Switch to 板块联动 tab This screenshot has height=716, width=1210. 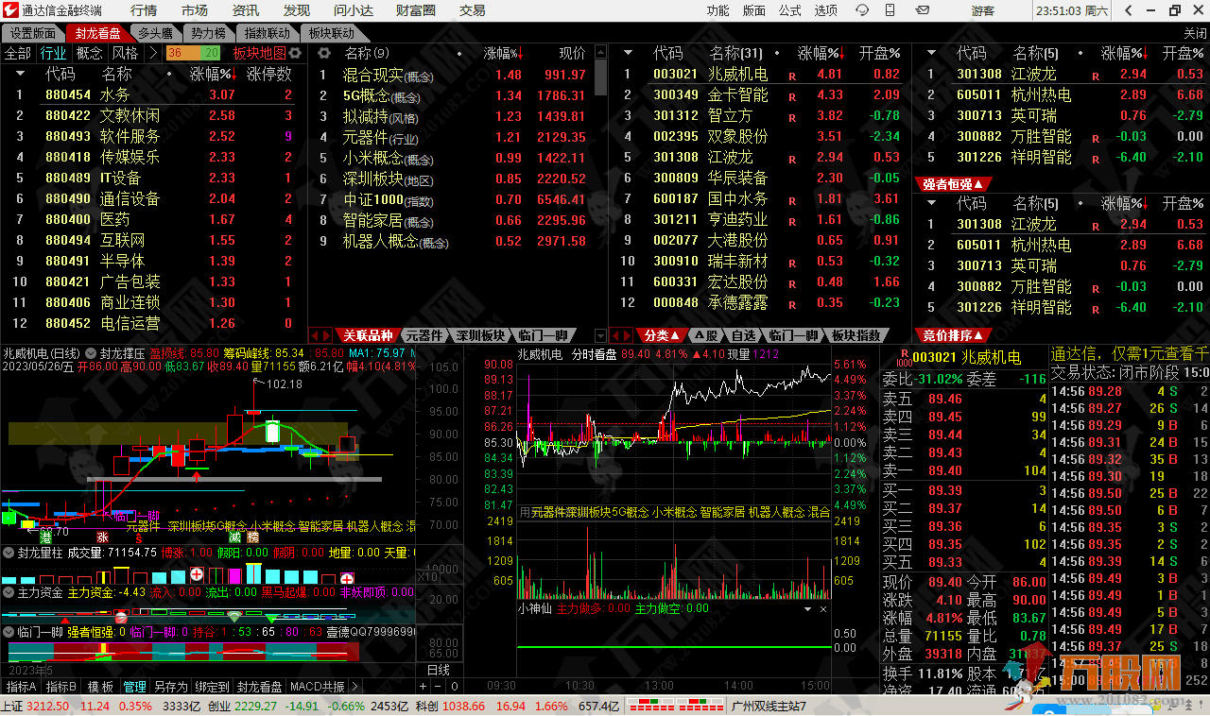coord(332,33)
